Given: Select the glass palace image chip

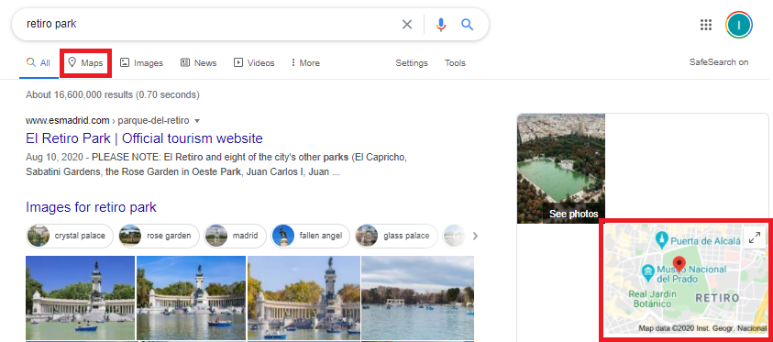Looking at the screenshot, I should [x=396, y=236].
